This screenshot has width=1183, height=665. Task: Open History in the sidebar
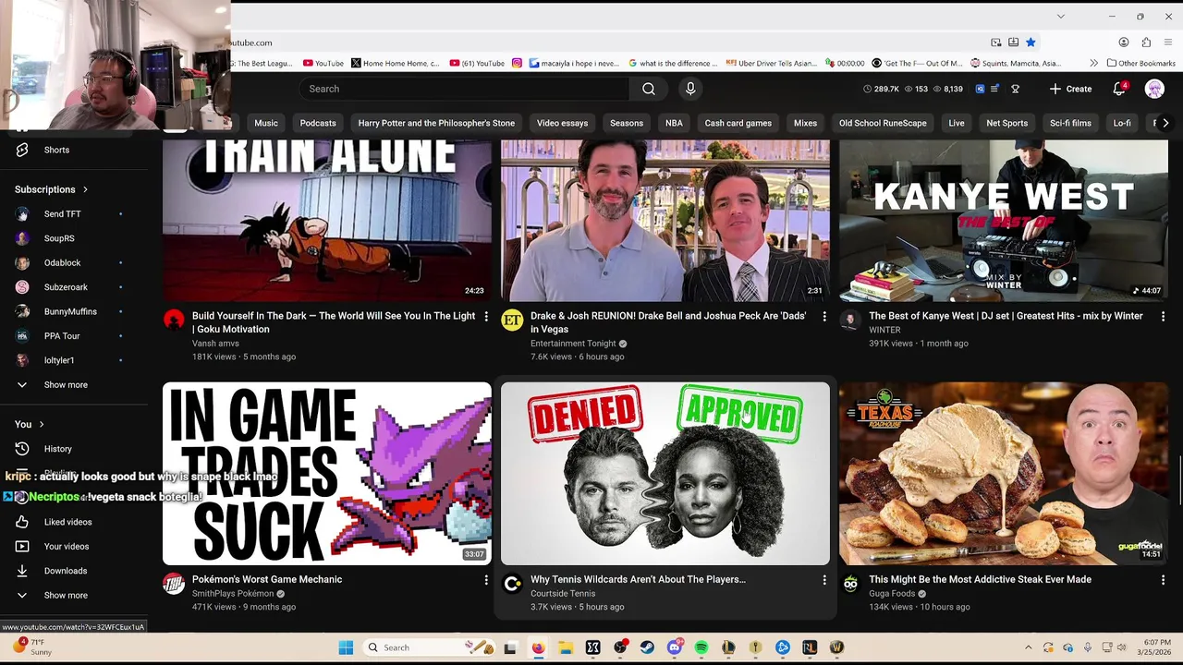74,449
